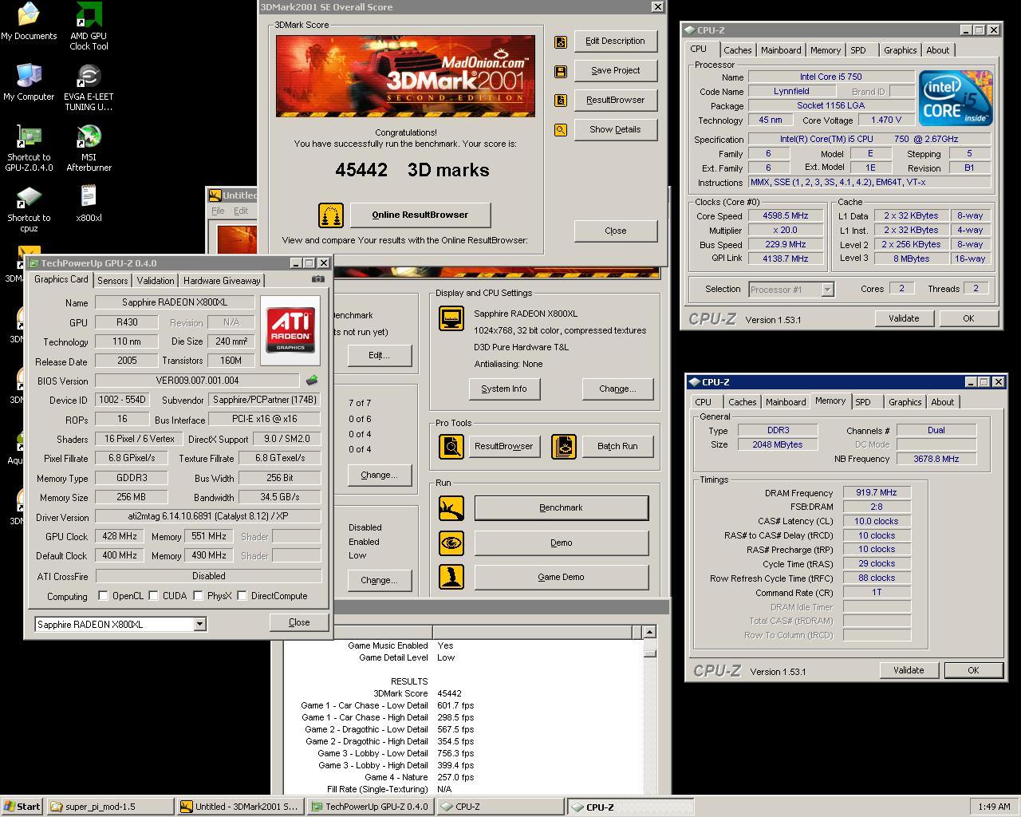
Task: Click the 1:49 AM taskbar clock
Action: pyautogui.click(x=994, y=807)
